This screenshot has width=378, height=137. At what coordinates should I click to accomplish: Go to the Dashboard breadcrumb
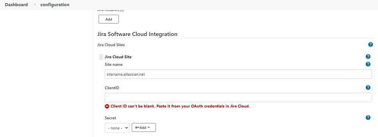(16, 5)
